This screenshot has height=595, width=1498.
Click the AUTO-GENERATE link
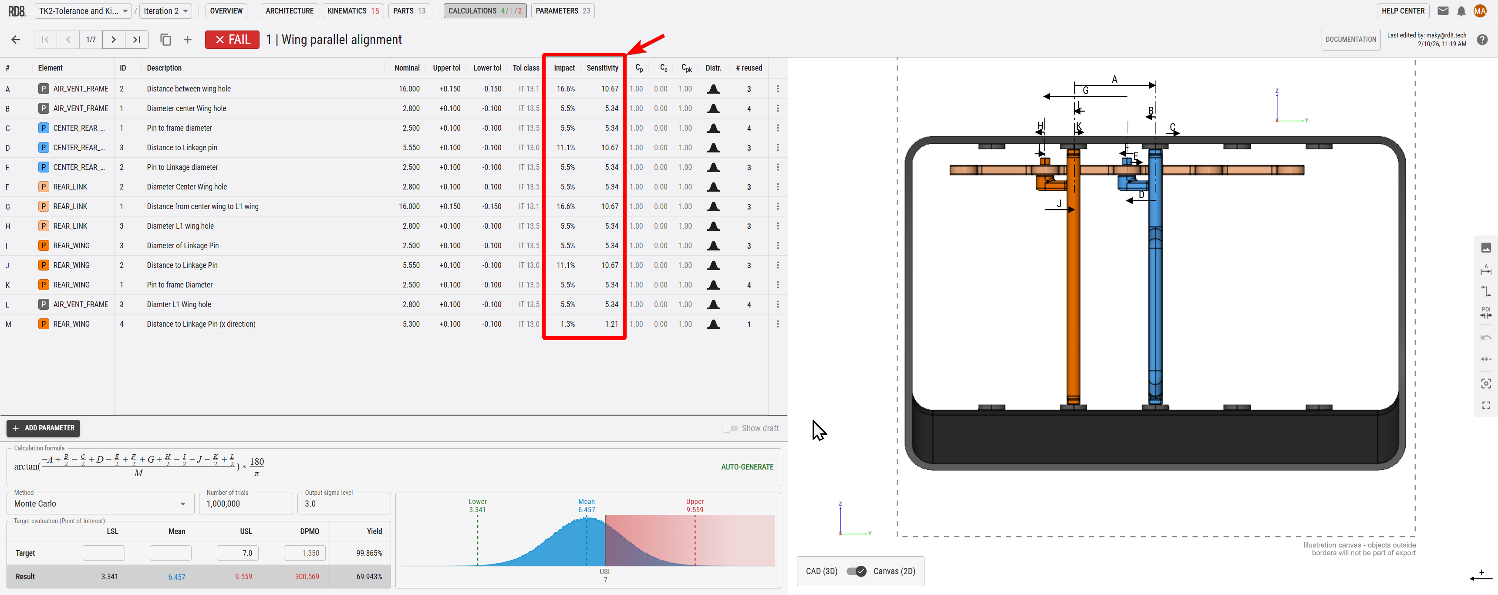(x=747, y=467)
